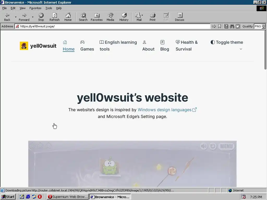Open the History pane from the toolbar
This screenshot has width=267, height=200.
124,17
